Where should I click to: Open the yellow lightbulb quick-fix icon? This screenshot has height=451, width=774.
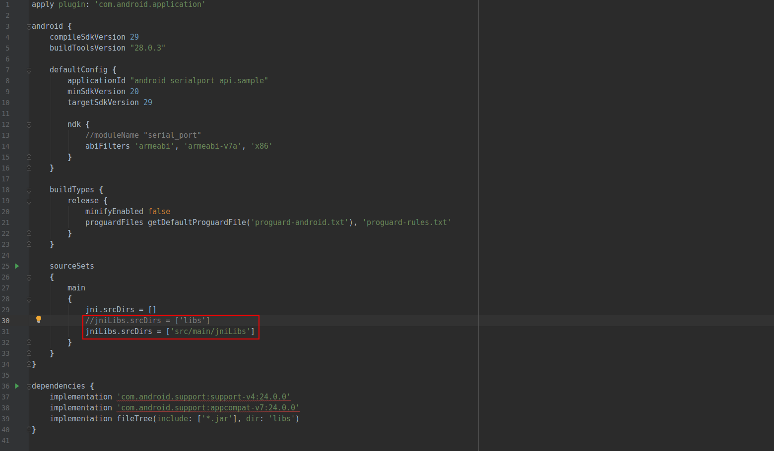click(39, 320)
